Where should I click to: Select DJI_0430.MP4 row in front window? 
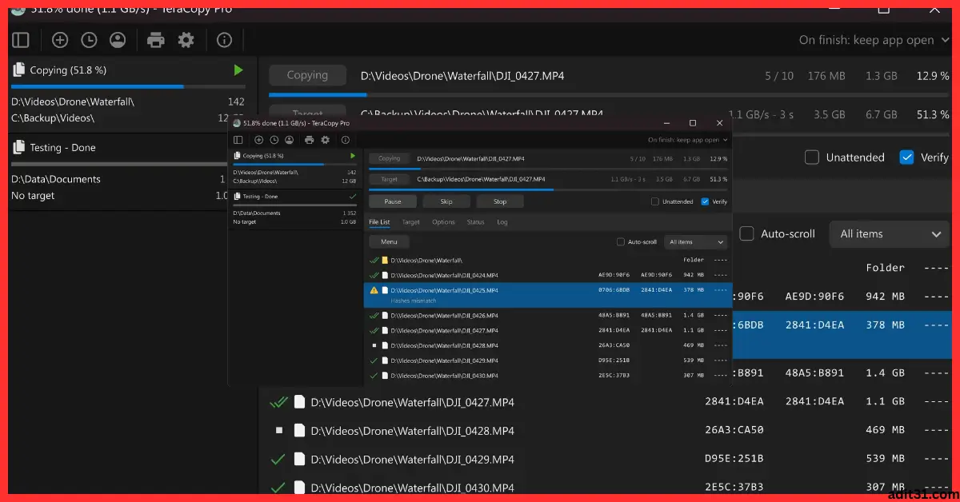[x=548, y=376]
